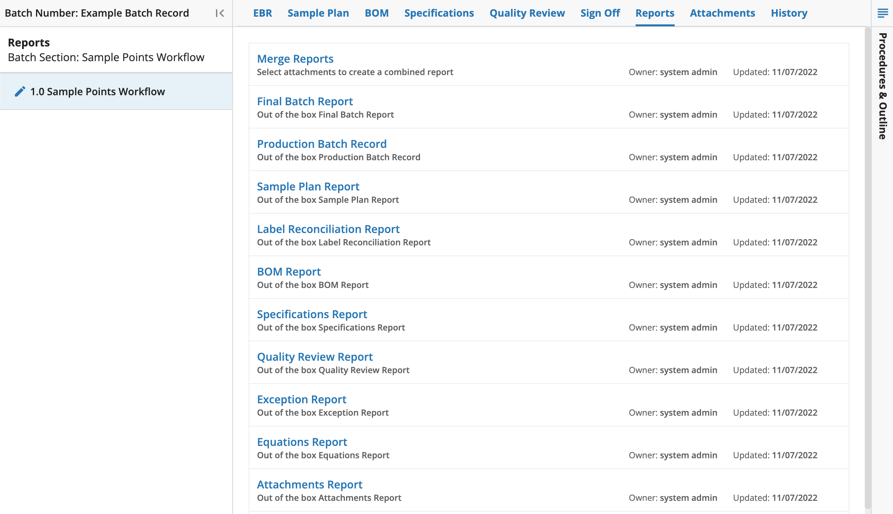This screenshot has height=514, width=893.
Task: Click the vertical scrollbar of reports list
Action: [x=868, y=267]
